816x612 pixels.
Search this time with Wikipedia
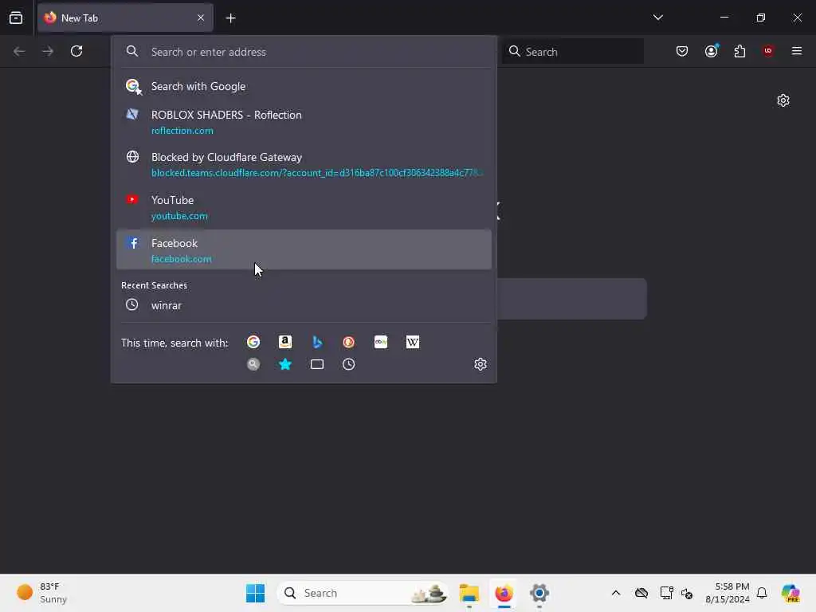pyautogui.click(x=413, y=342)
